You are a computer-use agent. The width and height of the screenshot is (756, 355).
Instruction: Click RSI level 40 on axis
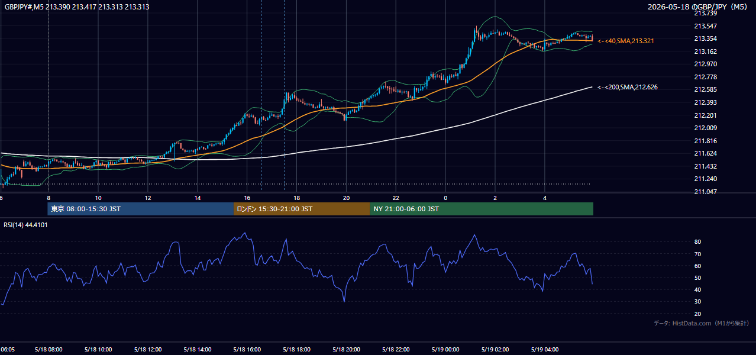coord(697,290)
